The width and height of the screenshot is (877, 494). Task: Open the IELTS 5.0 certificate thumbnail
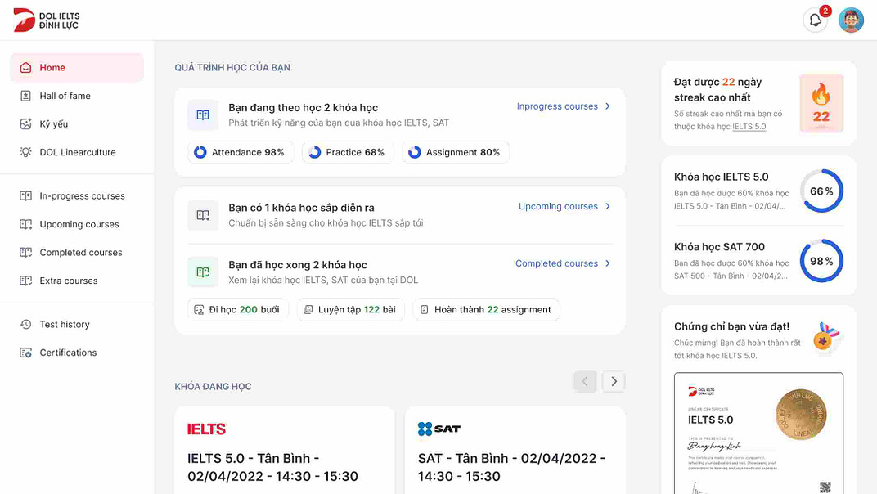point(758,433)
